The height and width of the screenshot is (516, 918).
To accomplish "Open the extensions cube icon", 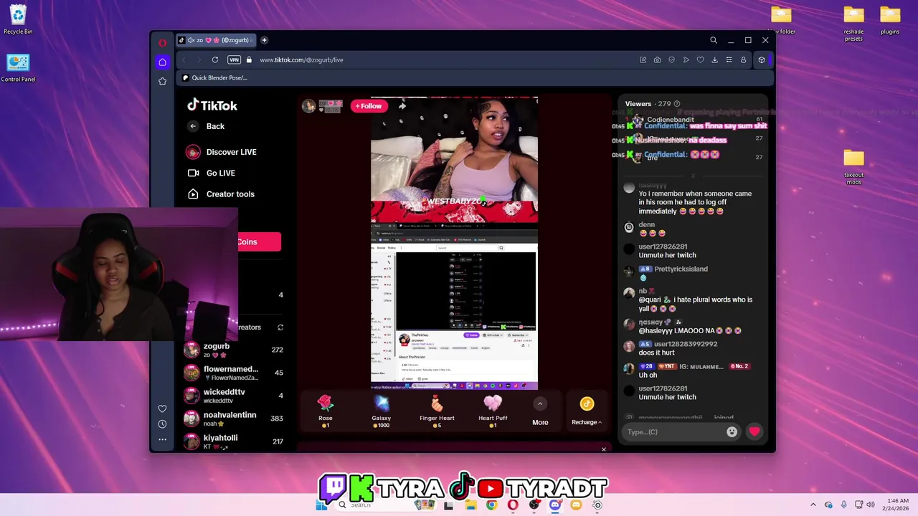I will click(761, 59).
